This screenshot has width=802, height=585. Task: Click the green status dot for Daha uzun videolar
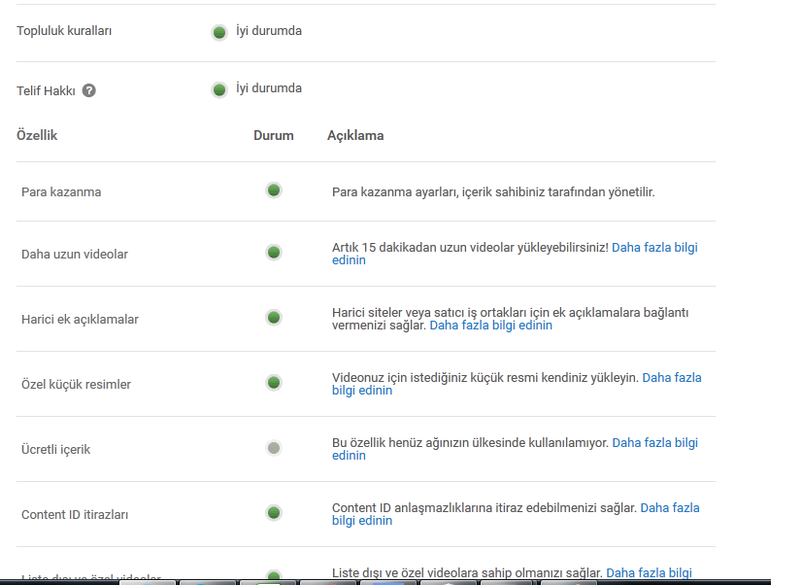[x=274, y=253]
